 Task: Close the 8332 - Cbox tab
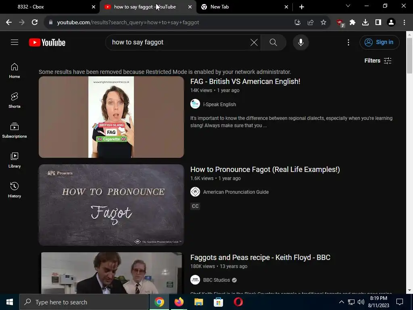94,7
